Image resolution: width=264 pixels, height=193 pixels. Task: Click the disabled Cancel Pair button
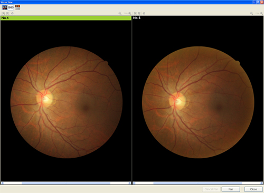(x=211, y=189)
